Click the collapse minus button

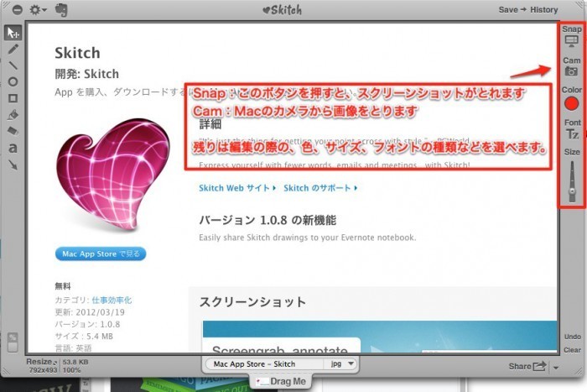tap(18, 10)
